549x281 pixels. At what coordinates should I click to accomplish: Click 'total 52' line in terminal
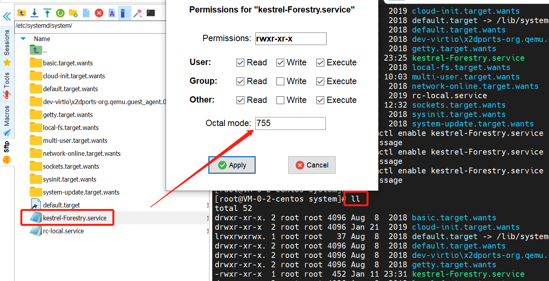(x=233, y=208)
